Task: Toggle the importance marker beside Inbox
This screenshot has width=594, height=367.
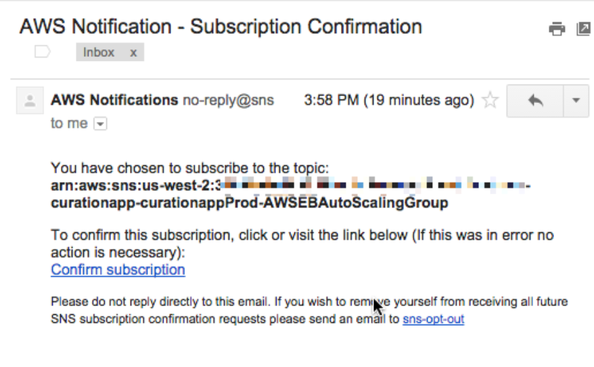Action: point(43,52)
